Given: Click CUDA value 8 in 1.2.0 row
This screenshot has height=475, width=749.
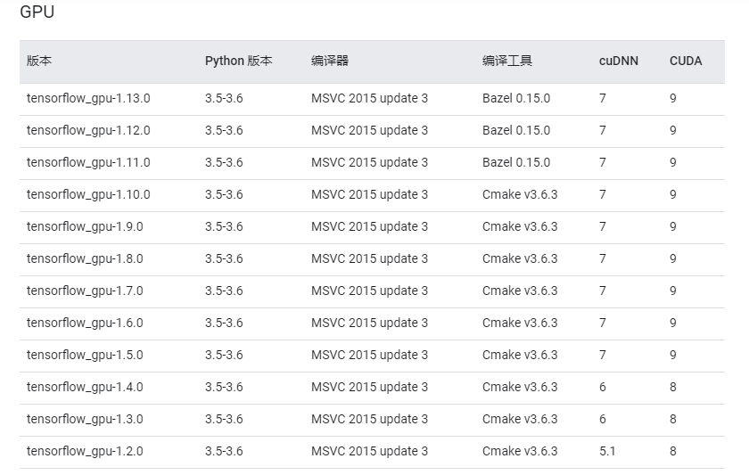Looking at the screenshot, I should (x=673, y=451).
